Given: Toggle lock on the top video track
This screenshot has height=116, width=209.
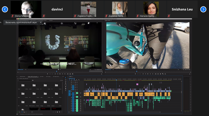Looking at the screenshot, I should (x=71, y=81).
